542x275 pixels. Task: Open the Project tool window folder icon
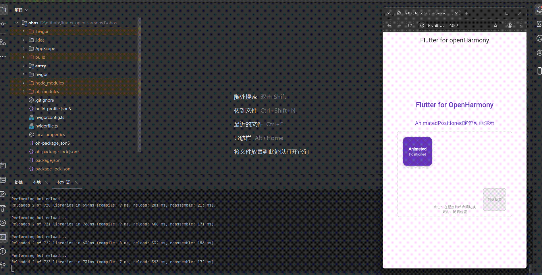[x=3, y=10]
